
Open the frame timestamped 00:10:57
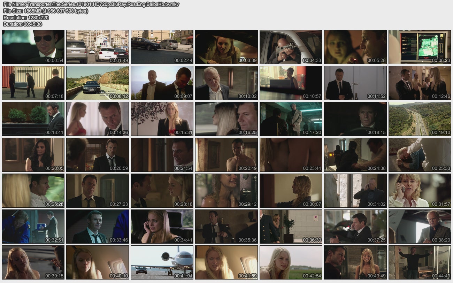[x=291, y=83]
